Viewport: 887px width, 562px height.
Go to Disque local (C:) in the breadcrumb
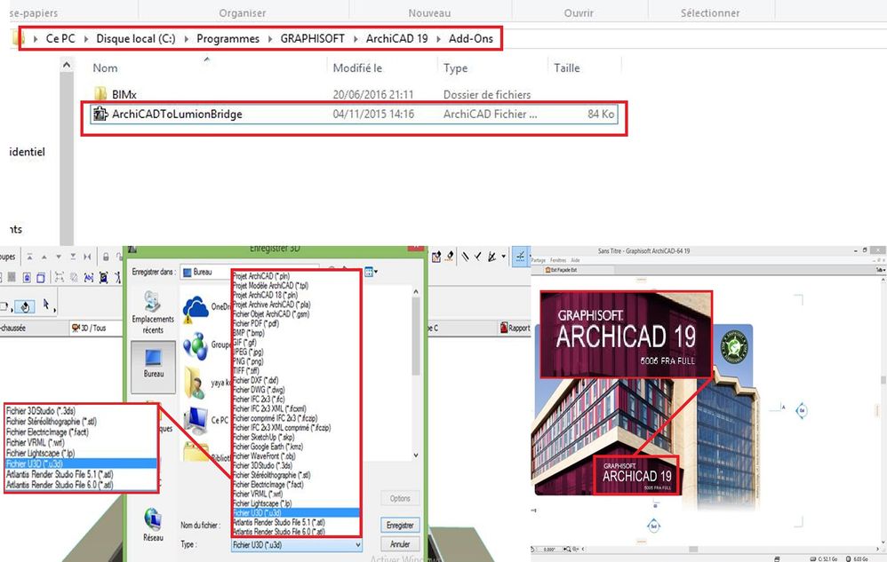[136, 38]
